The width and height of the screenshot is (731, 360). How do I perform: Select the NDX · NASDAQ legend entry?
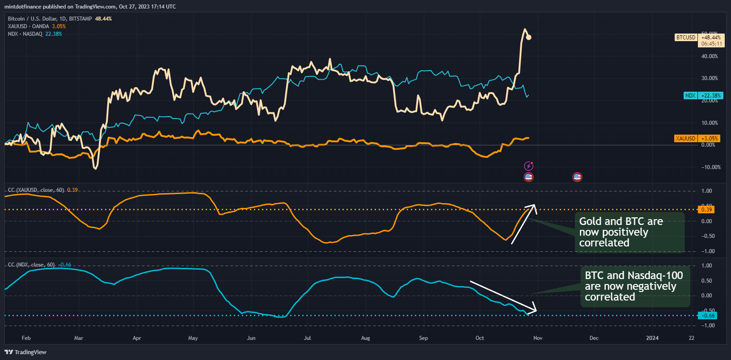tap(25, 34)
